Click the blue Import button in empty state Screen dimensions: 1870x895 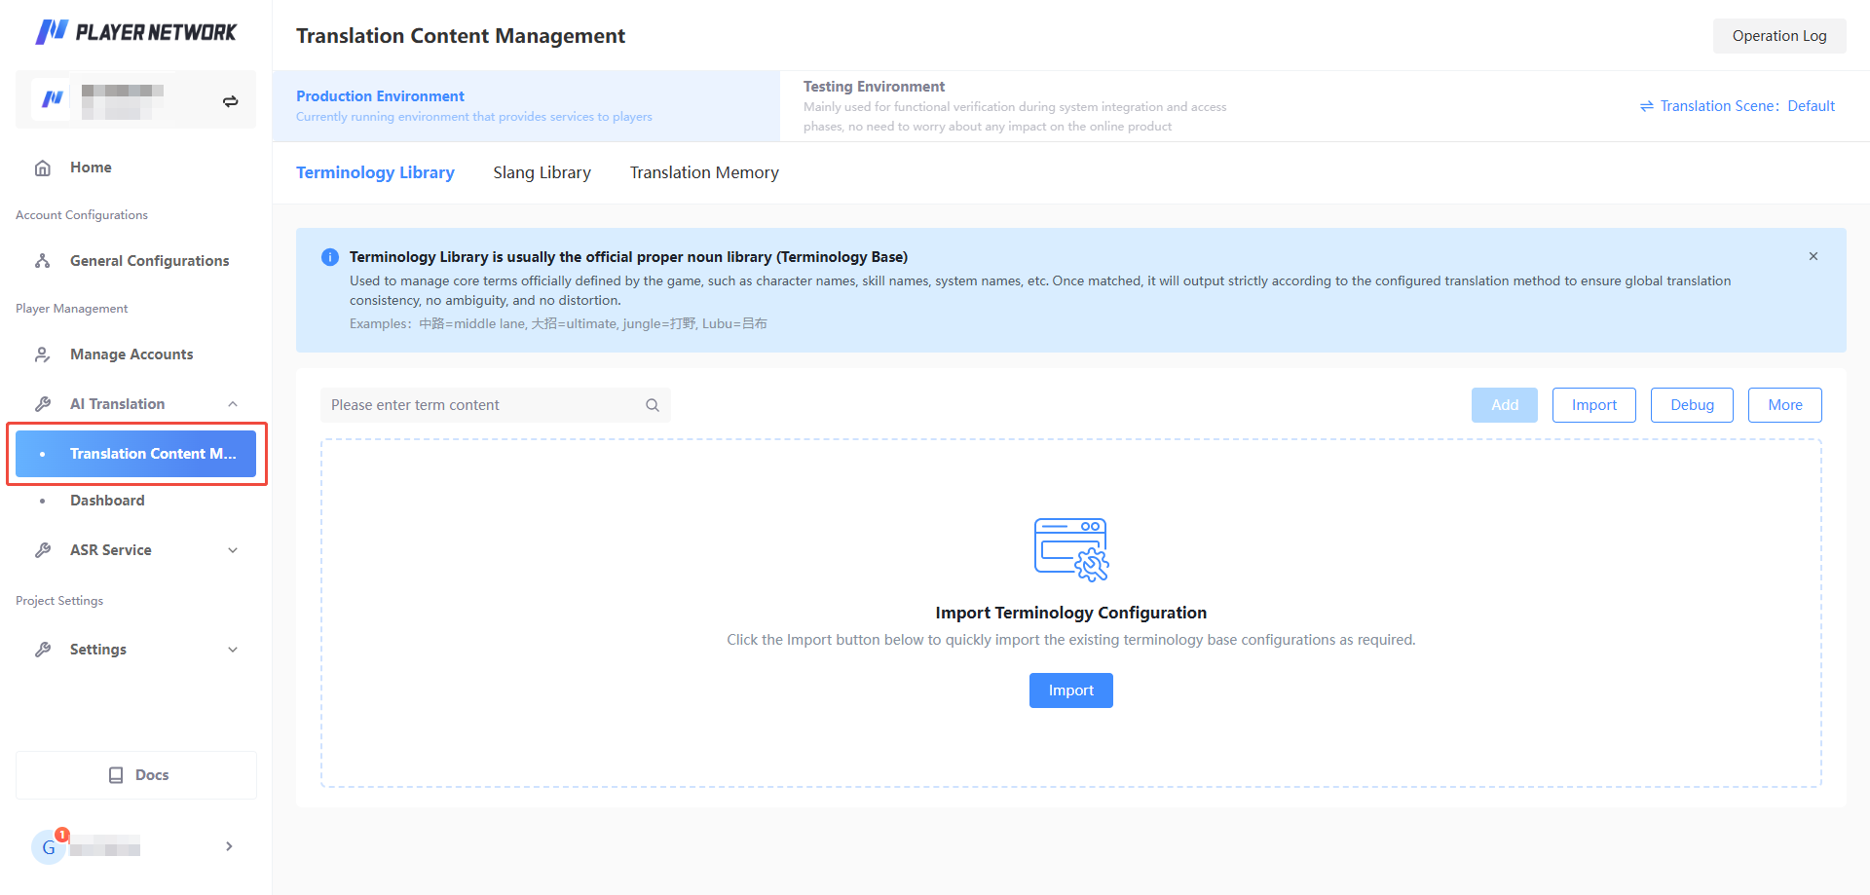[1071, 690]
